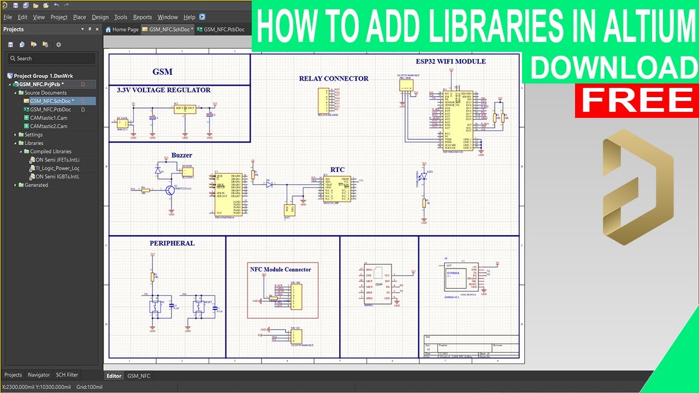Click the RTC block label in schematic
Viewport: 699px width, 393px height.
(x=337, y=170)
